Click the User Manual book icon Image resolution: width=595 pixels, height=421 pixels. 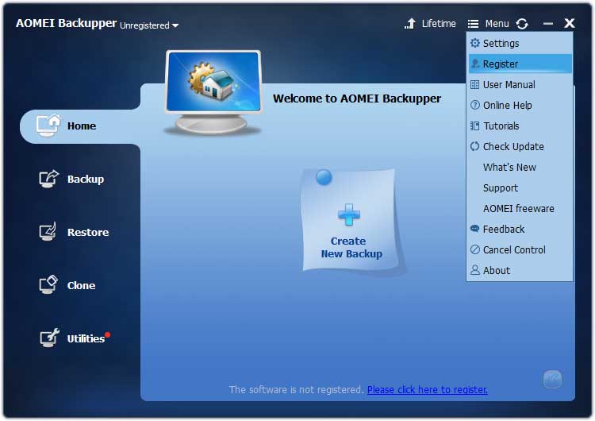point(474,84)
